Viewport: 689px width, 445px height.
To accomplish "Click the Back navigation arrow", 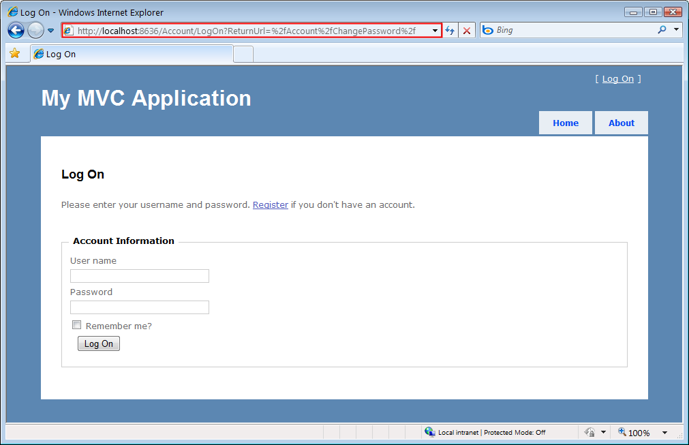I will pos(15,30).
